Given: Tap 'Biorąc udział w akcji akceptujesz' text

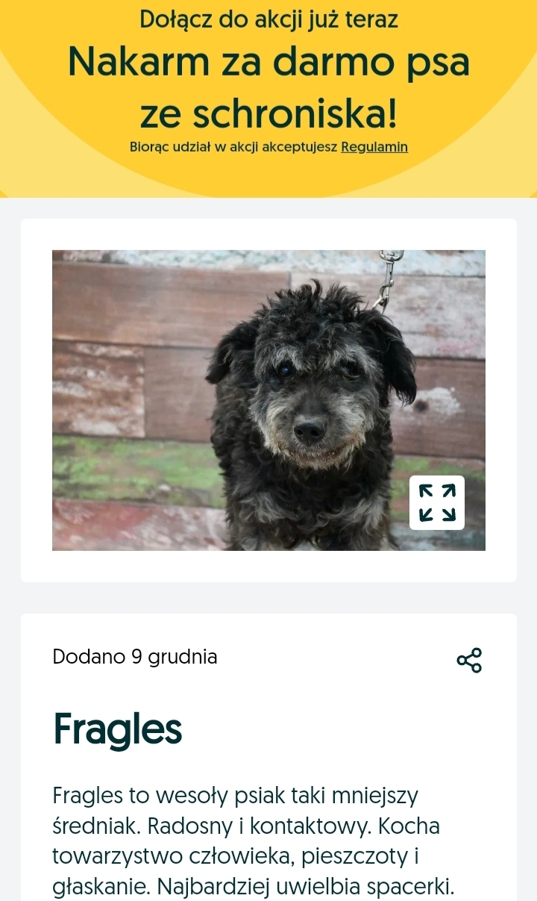Looking at the screenshot, I should pos(233,147).
